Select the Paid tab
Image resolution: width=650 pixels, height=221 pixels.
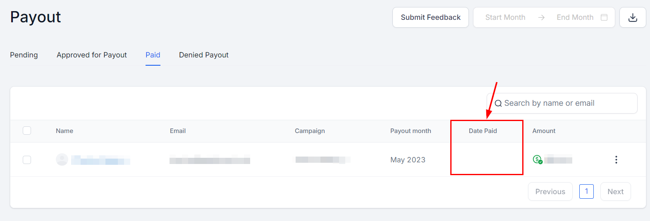(153, 55)
